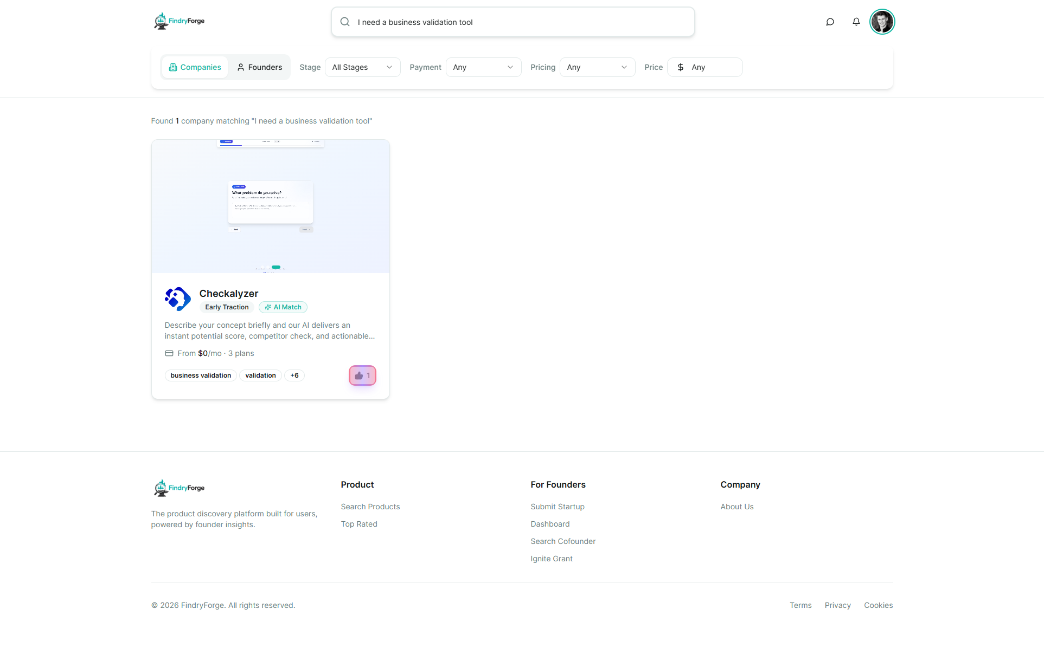Click the business validation tag
Screen dimensions: 1044x648
tap(201, 375)
